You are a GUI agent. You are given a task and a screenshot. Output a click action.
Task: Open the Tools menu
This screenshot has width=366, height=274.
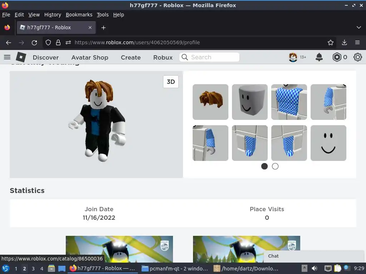tap(103, 15)
